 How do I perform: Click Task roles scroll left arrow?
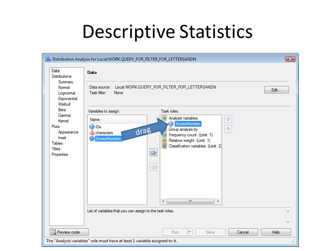(x=163, y=201)
